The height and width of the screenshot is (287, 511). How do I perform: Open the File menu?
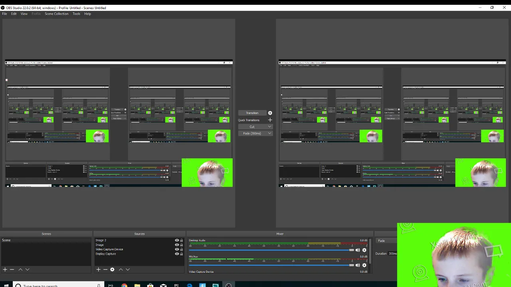pyautogui.click(x=4, y=14)
